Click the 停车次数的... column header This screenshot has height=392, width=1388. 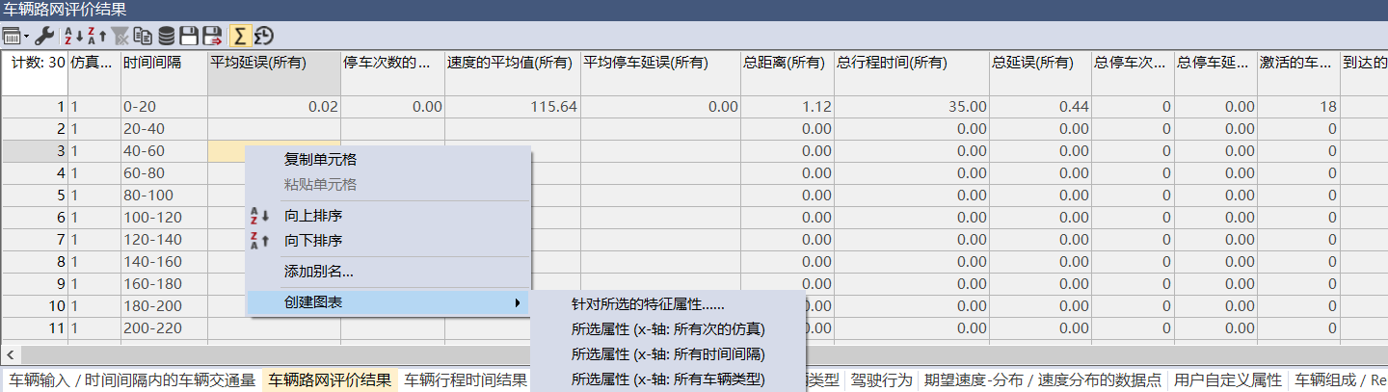pyautogui.click(x=392, y=74)
